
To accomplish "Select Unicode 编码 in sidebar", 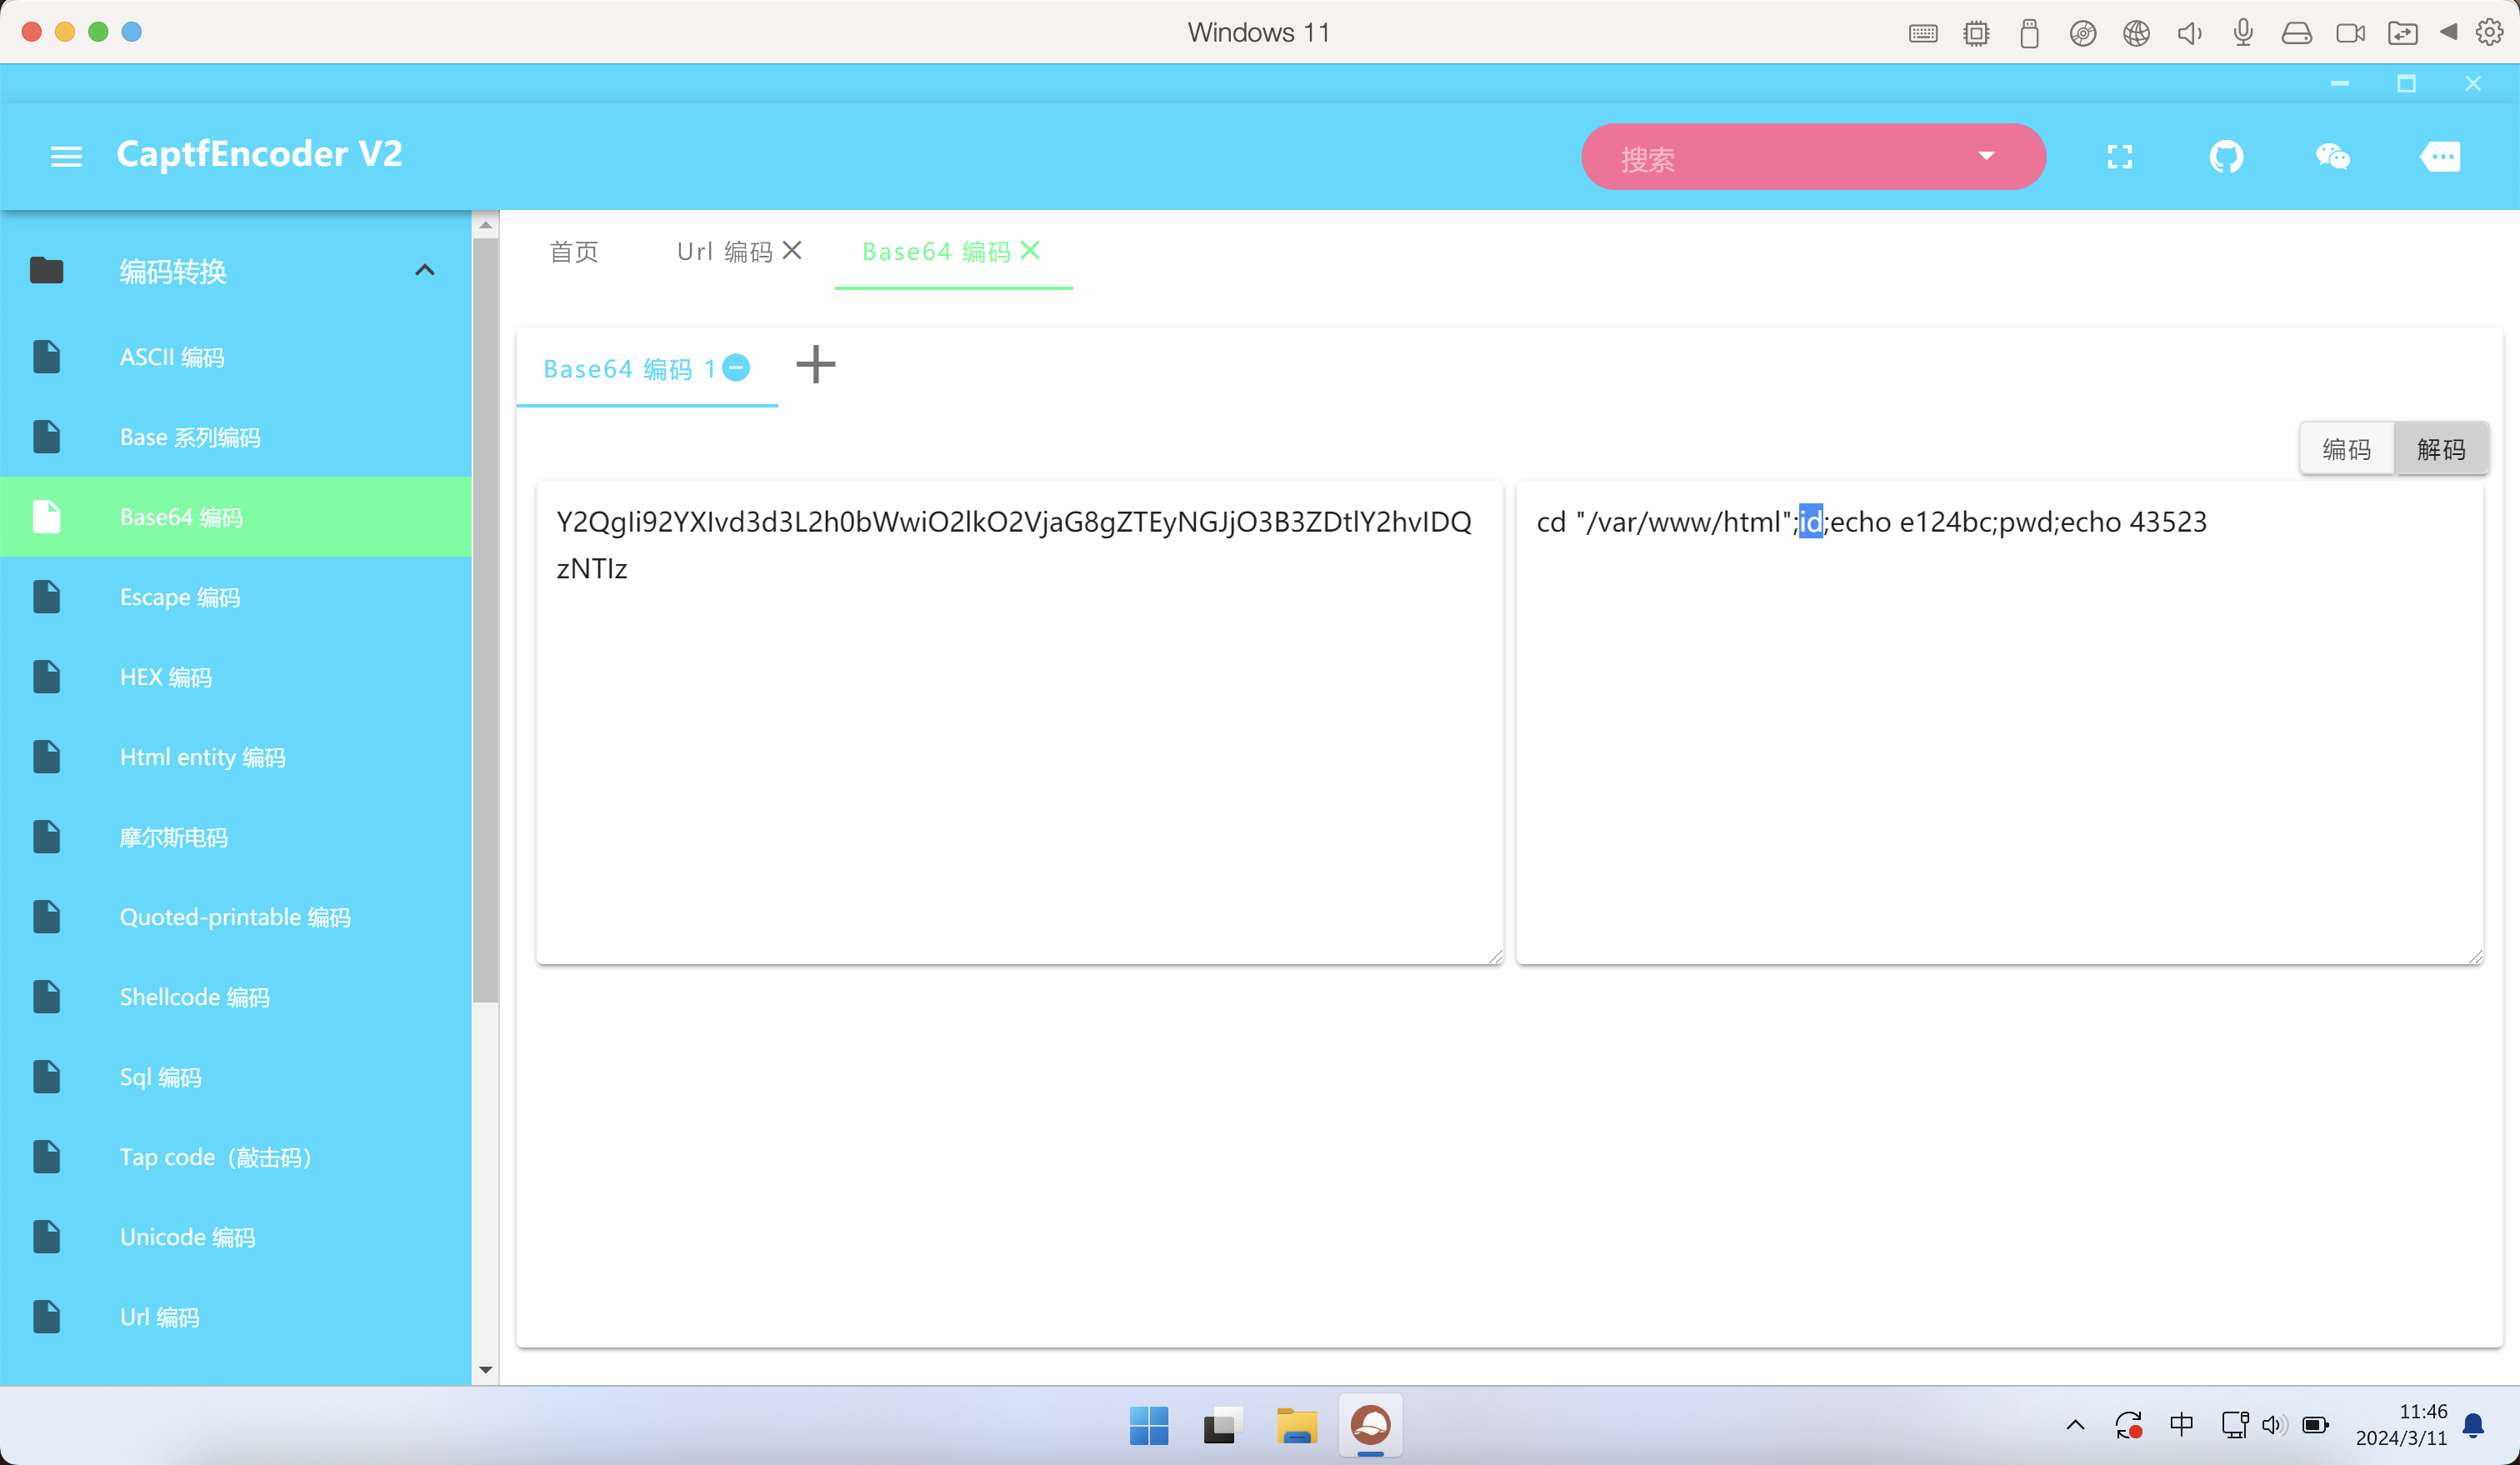I will coord(236,1237).
